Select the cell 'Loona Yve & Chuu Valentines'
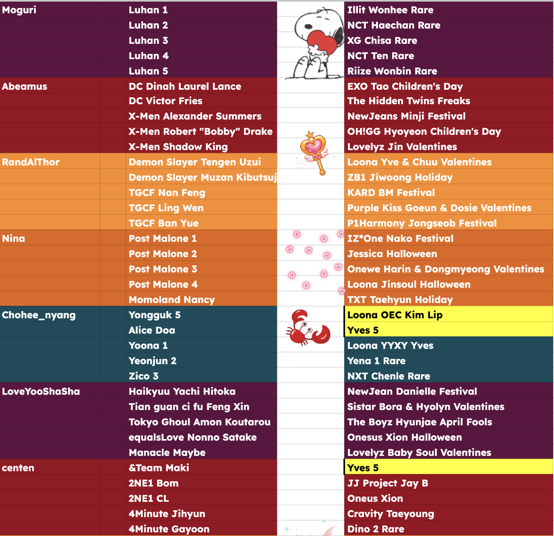554x536 pixels. [449, 162]
